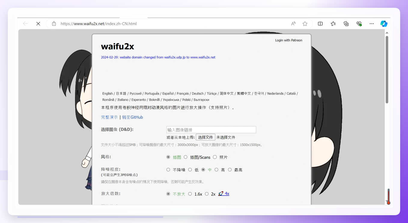This screenshot has height=223, width=408.
Task: Click Login with Patreon
Action: (288, 40)
